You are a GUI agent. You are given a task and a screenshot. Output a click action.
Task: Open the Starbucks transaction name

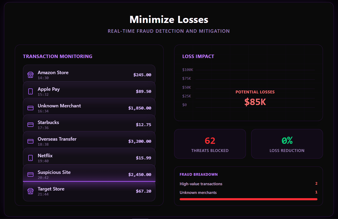click(x=48, y=122)
